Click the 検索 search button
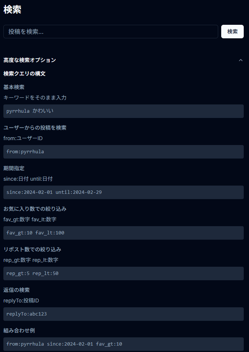249x352 pixels. [x=232, y=32]
